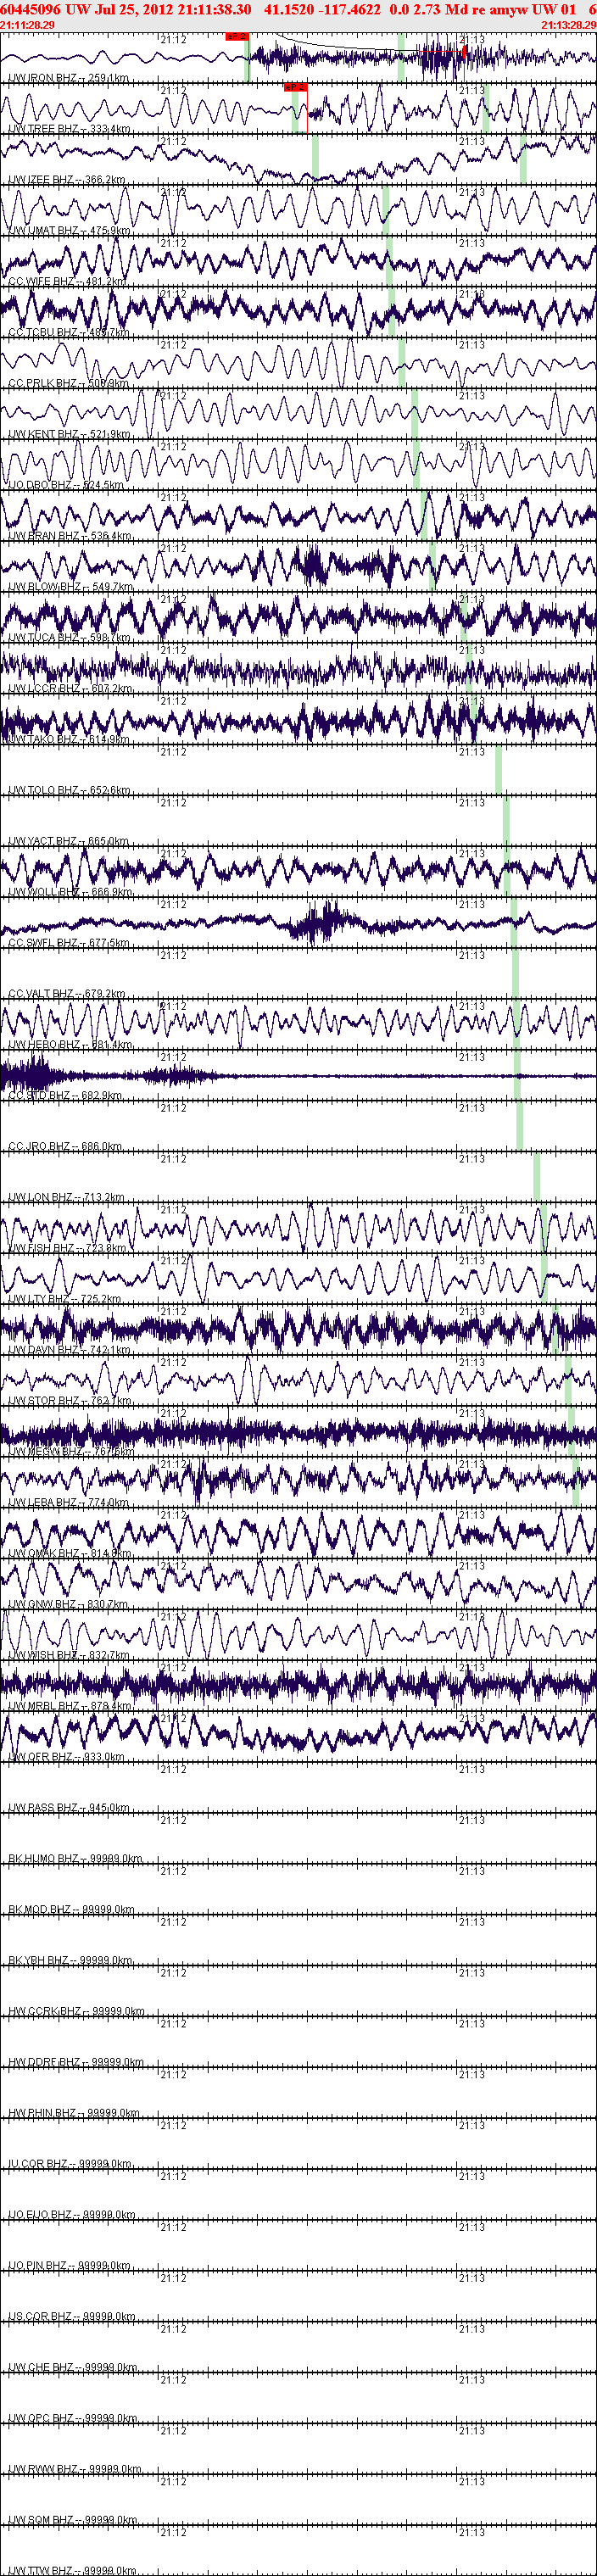Click the red pick flag on the IRON trace
The height and width of the screenshot is (2576, 597).
237,37
